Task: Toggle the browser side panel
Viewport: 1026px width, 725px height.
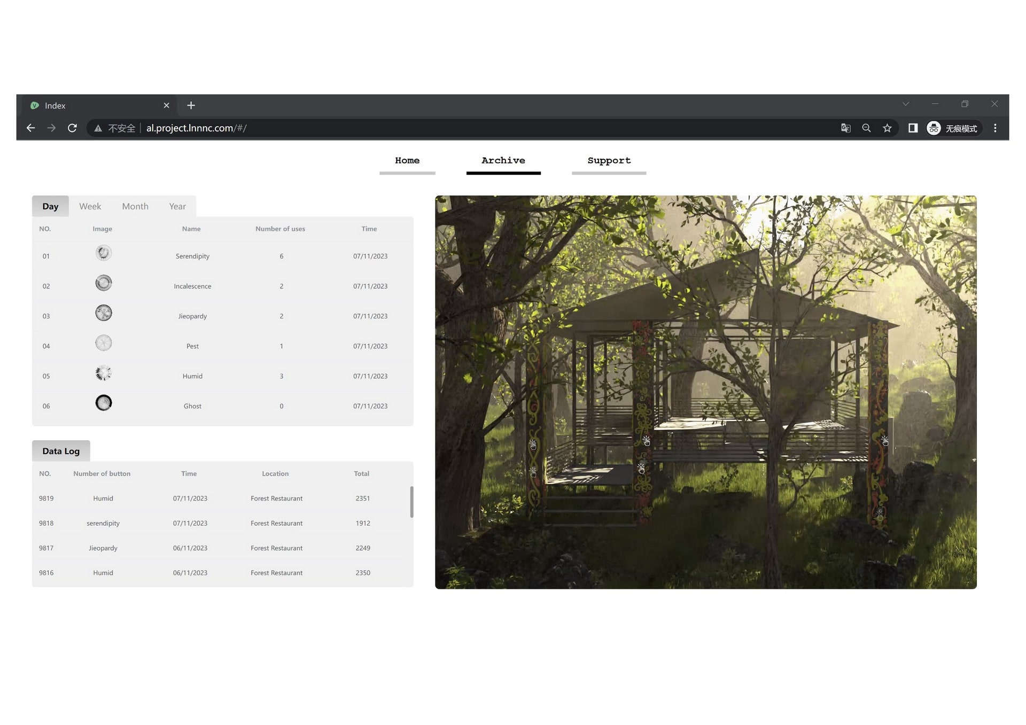Action: tap(913, 128)
